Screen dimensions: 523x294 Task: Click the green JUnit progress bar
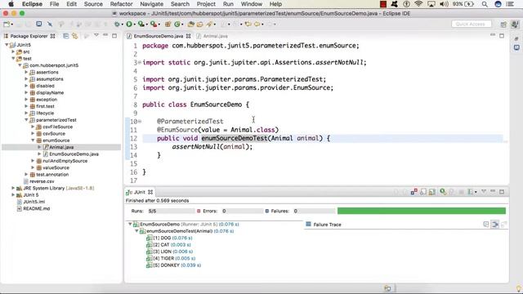pyautogui.click(x=422, y=211)
